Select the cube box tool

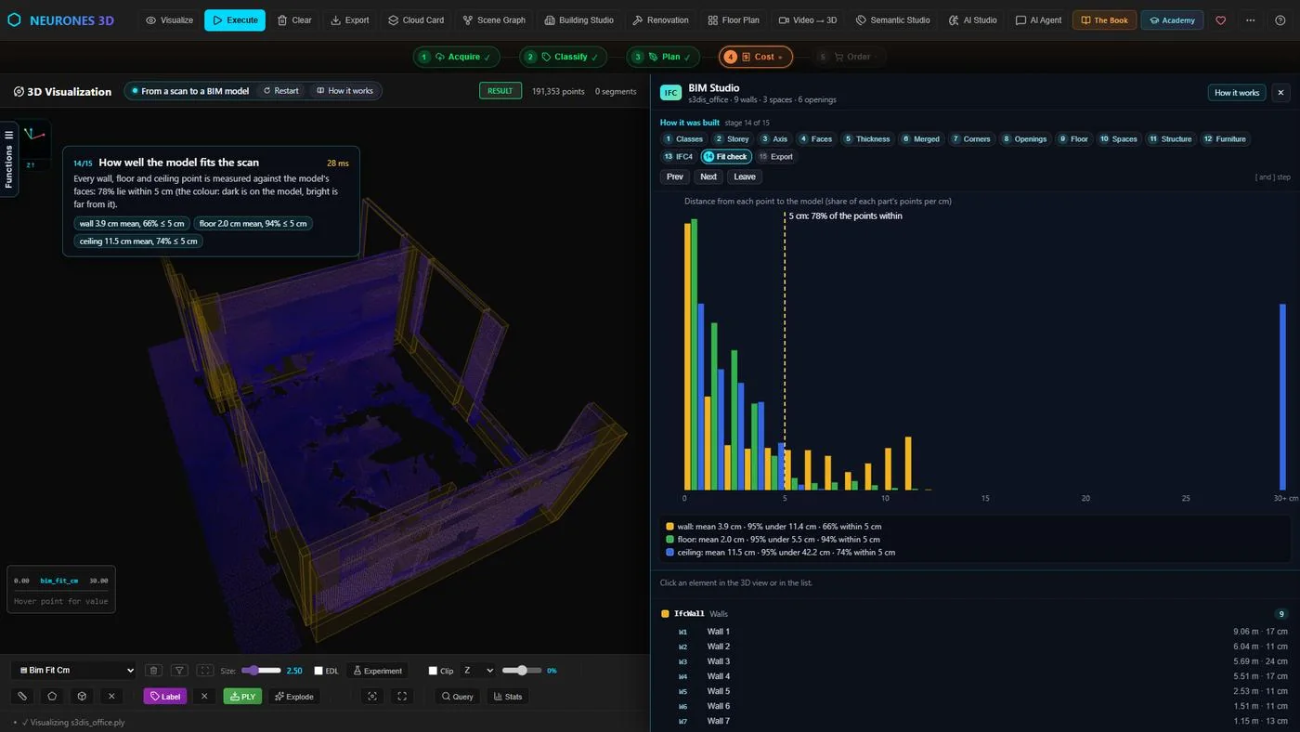click(82, 696)
